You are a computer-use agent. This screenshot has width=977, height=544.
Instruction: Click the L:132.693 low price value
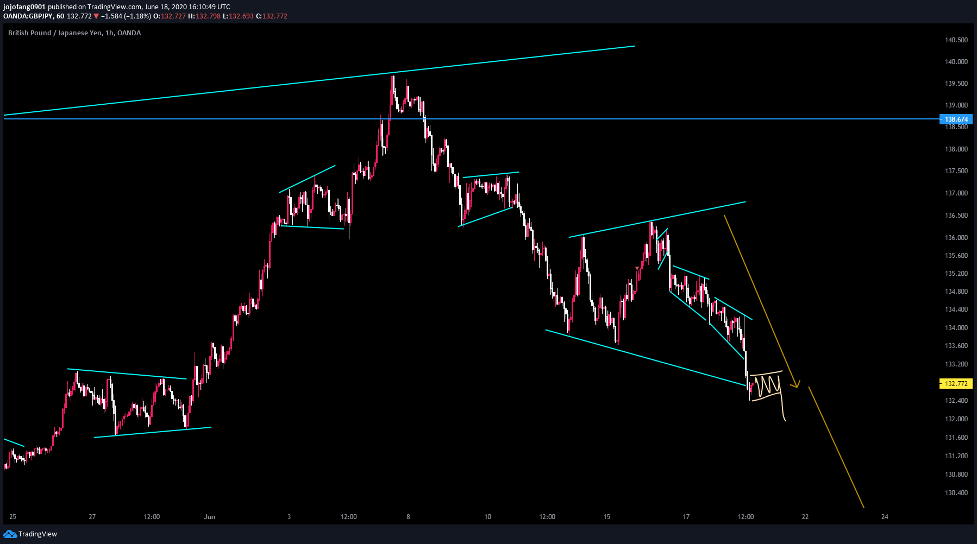click(239, 16)
